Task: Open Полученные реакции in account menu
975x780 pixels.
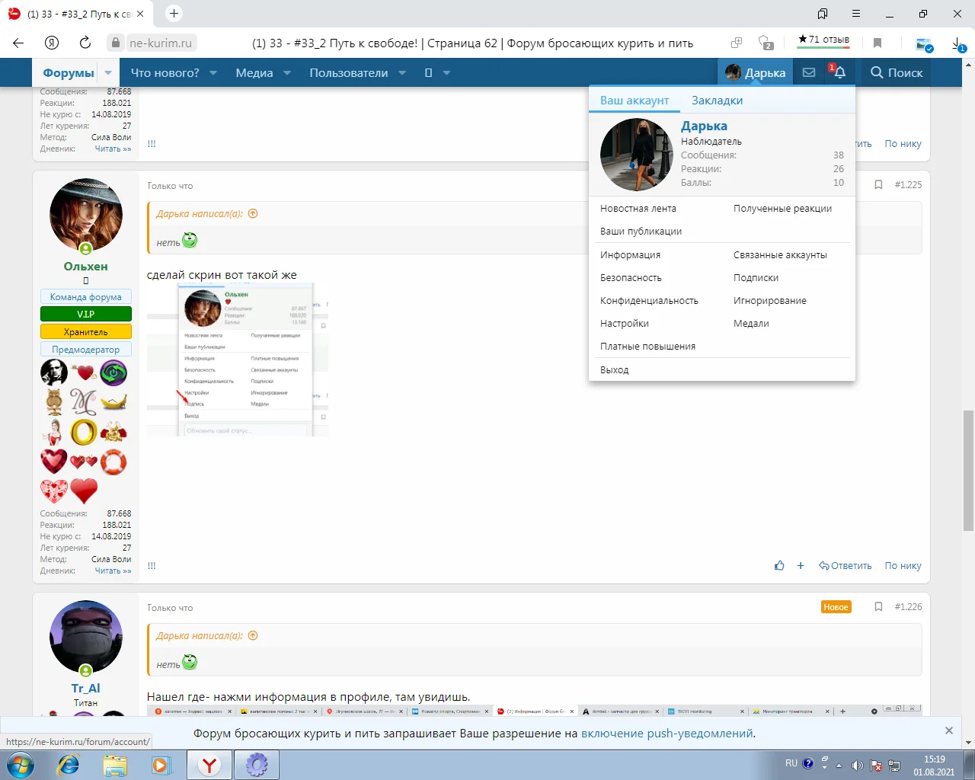Action: pyautogui.click(x=782, y=209)
